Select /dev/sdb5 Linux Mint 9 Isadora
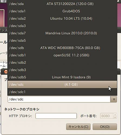This screenshot has height=135, width=121. 62,77
